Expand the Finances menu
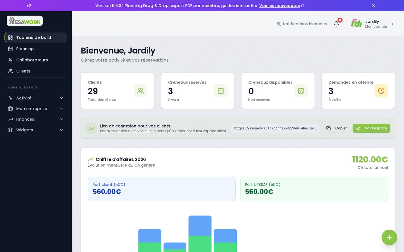The image size is (404, 252). click(36, 119)
